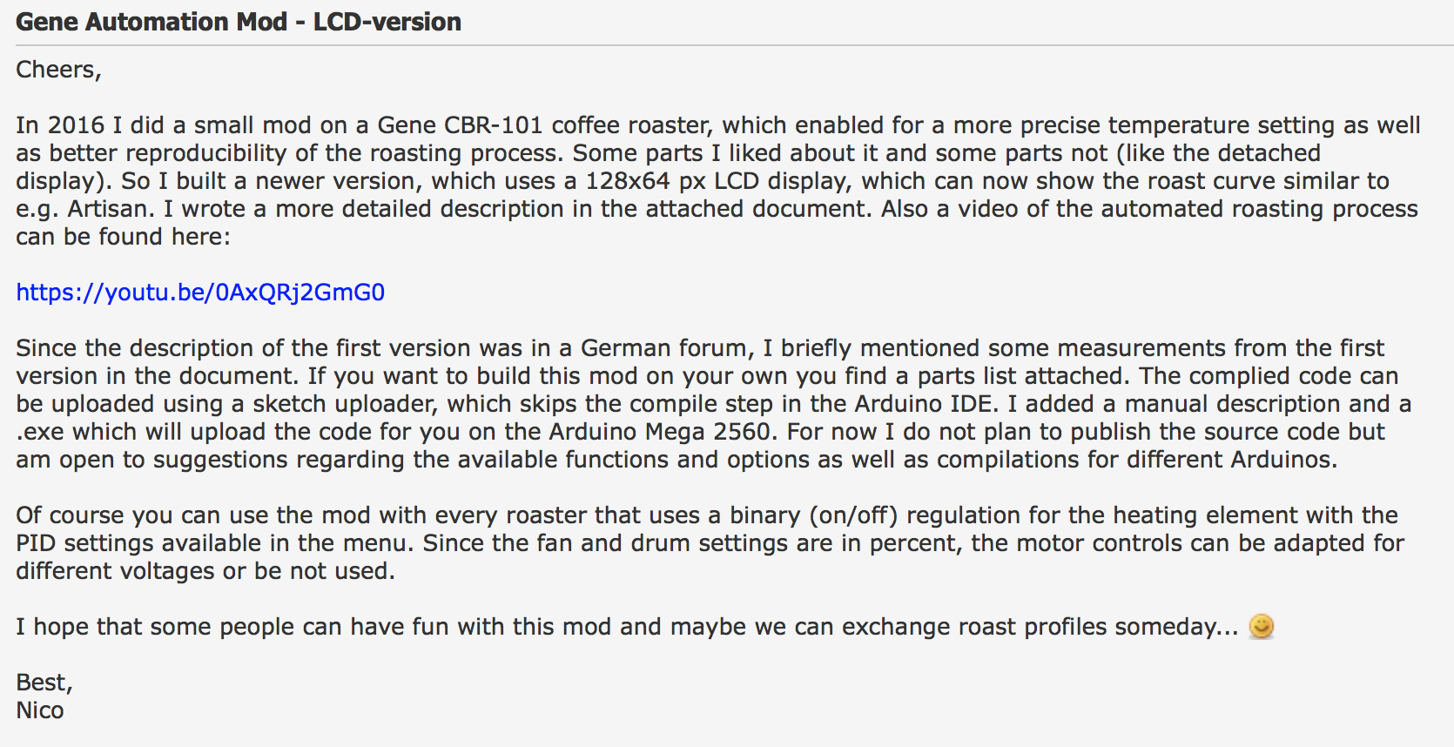Click the words 'different voltages' in the post
The width and height of the screenshot is (1454, 747).
115,571
